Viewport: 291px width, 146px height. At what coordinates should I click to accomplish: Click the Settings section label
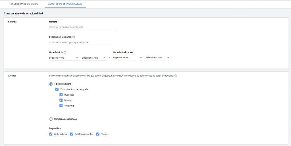coord(13,22)
